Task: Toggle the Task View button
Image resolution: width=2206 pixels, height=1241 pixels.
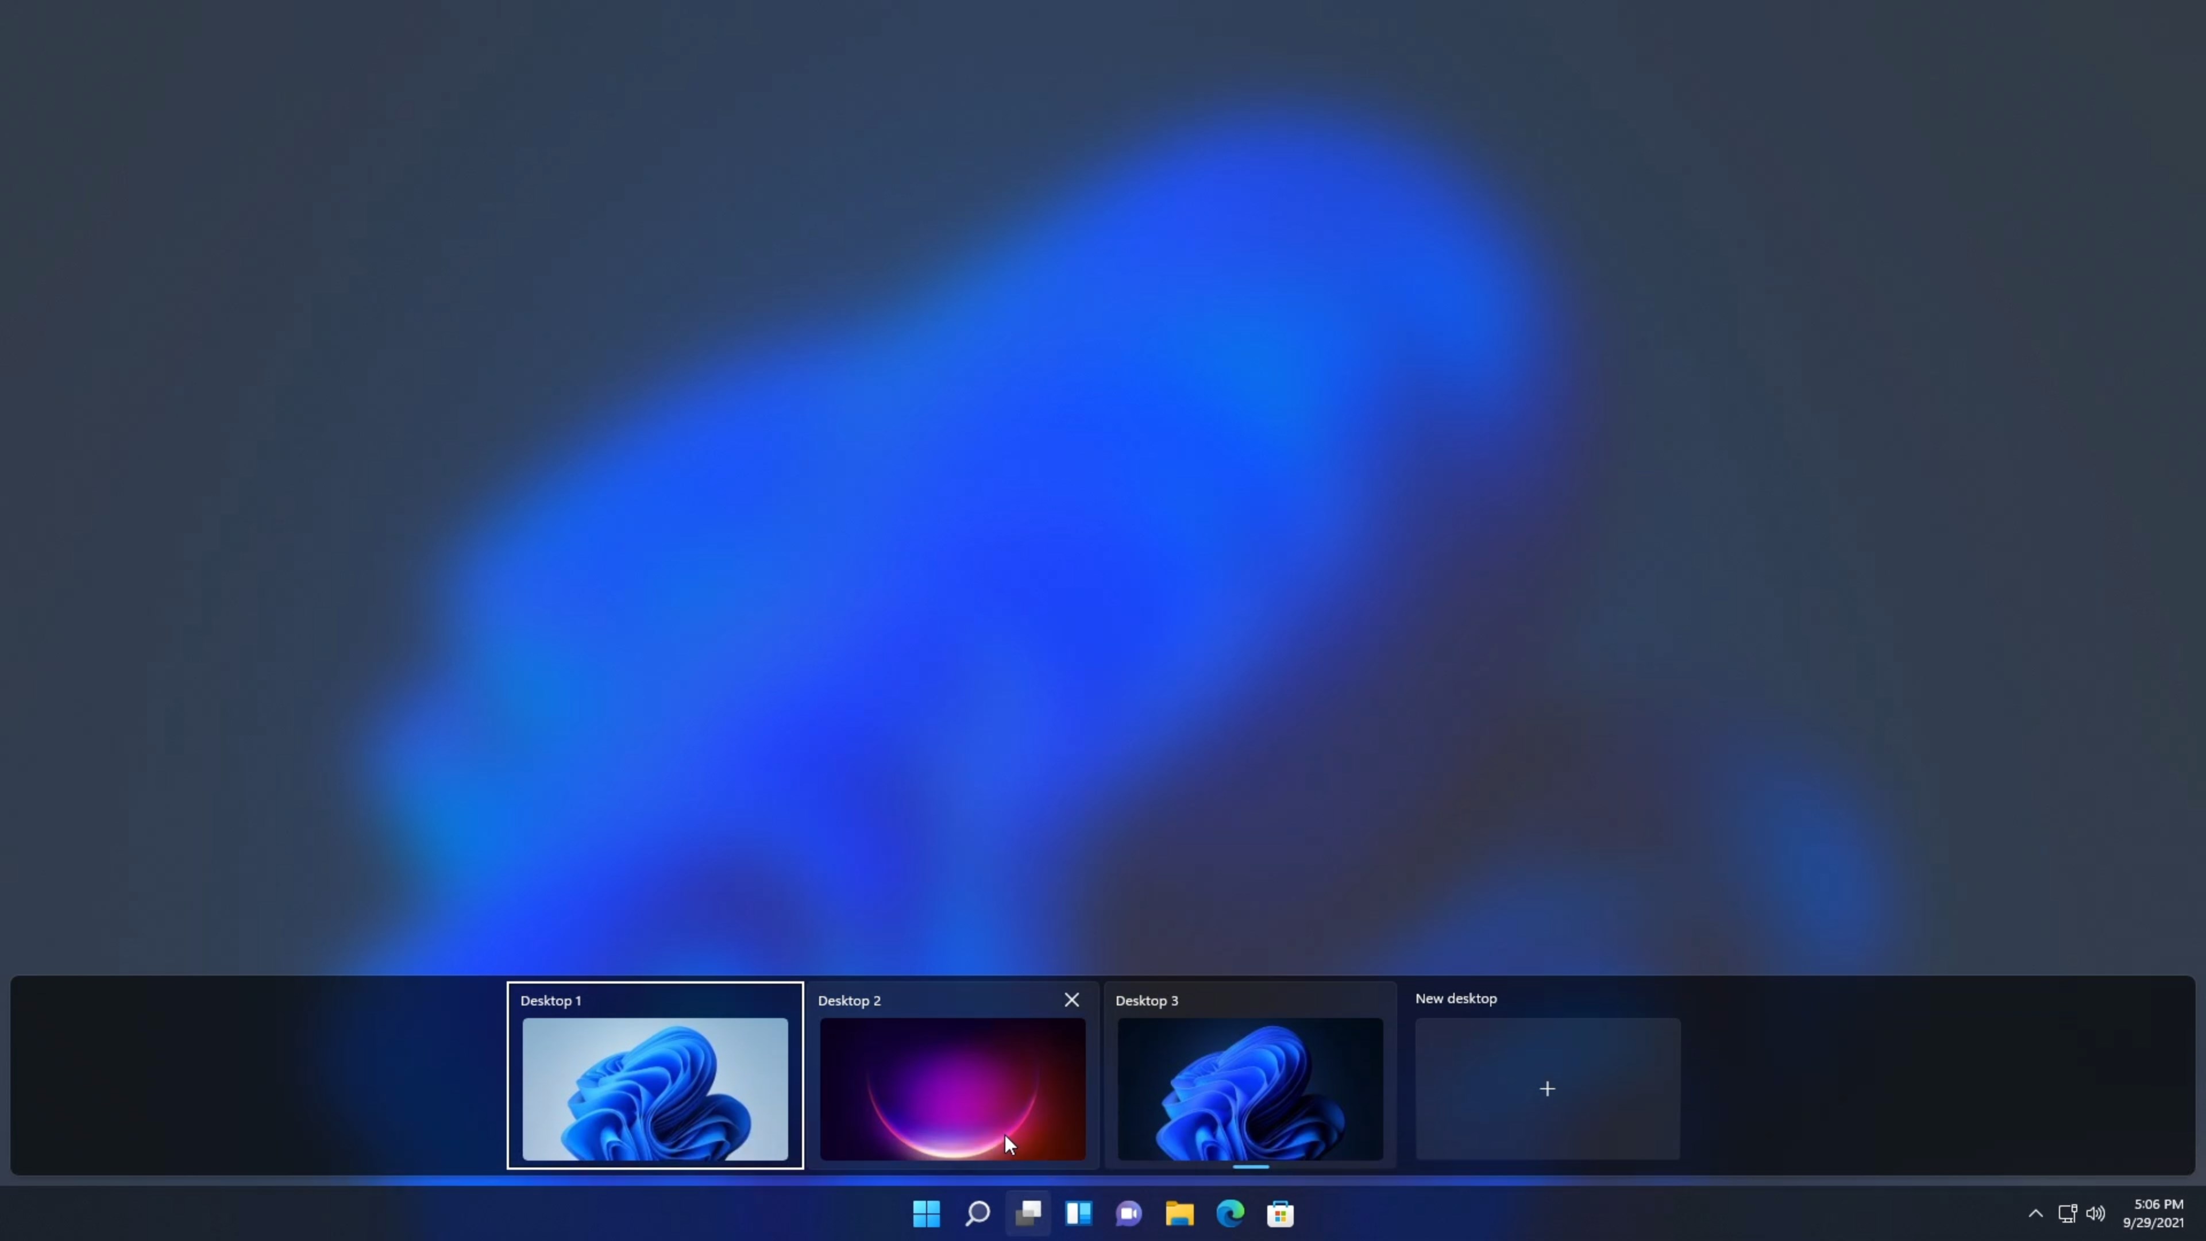Action: click(1028, 1213)
